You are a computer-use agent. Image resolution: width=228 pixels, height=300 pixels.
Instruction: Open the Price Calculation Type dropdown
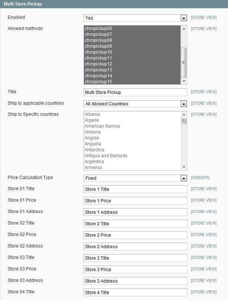(x=135, y=178)
